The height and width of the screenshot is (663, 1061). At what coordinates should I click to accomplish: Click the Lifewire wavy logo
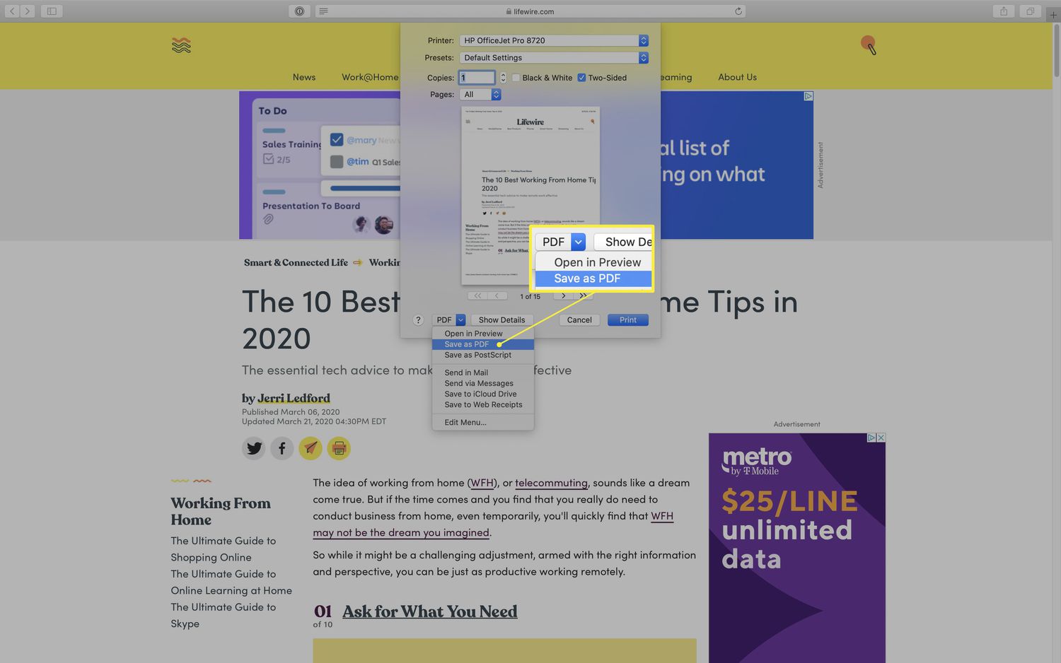181,45
